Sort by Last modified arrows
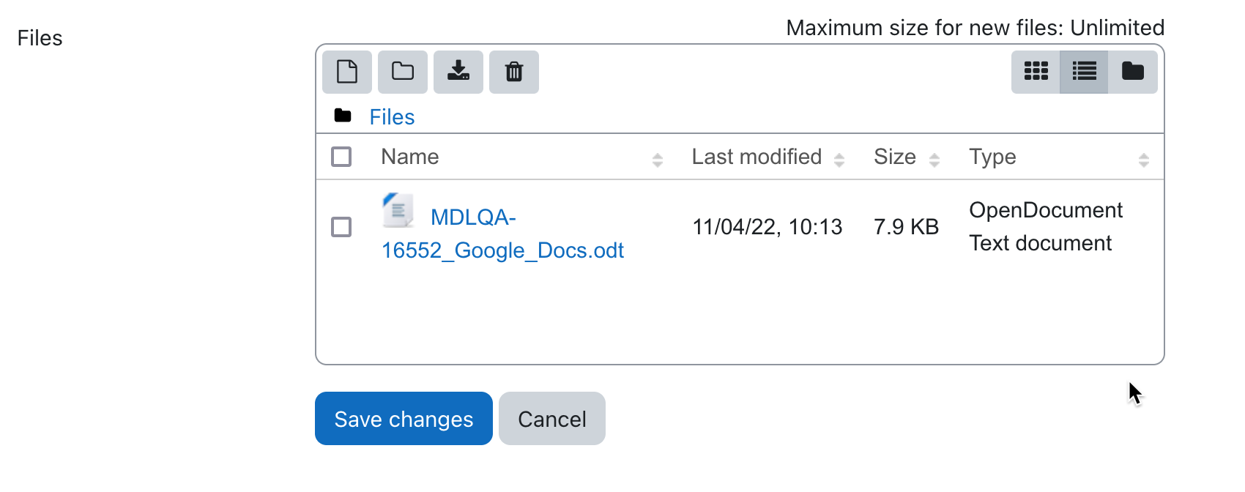 pos(839,160)
